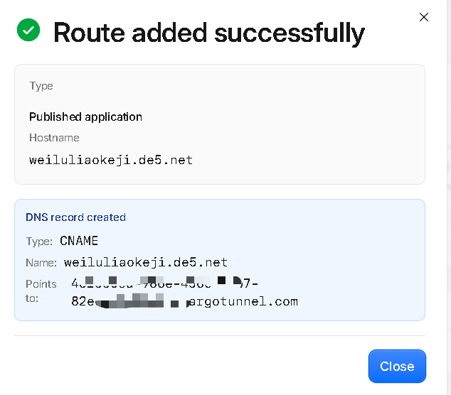Click the Points to label
Screen dimensions: 451x395
[x=41, y=291]
